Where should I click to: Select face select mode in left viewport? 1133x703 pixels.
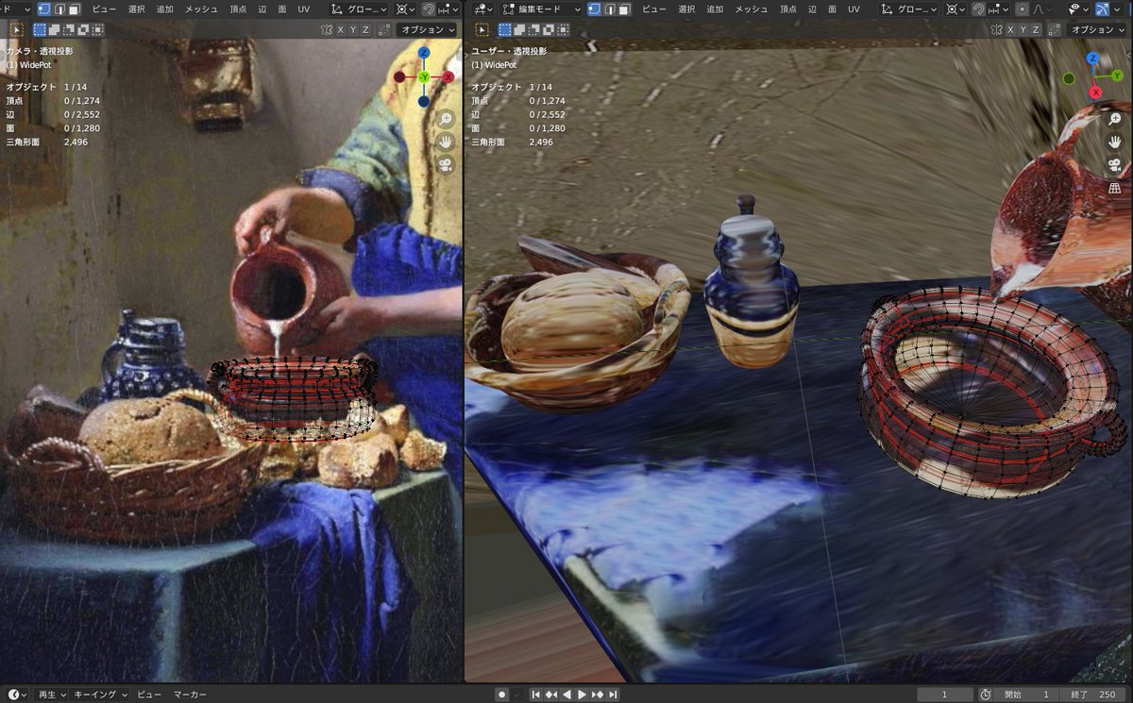[75, 8]
